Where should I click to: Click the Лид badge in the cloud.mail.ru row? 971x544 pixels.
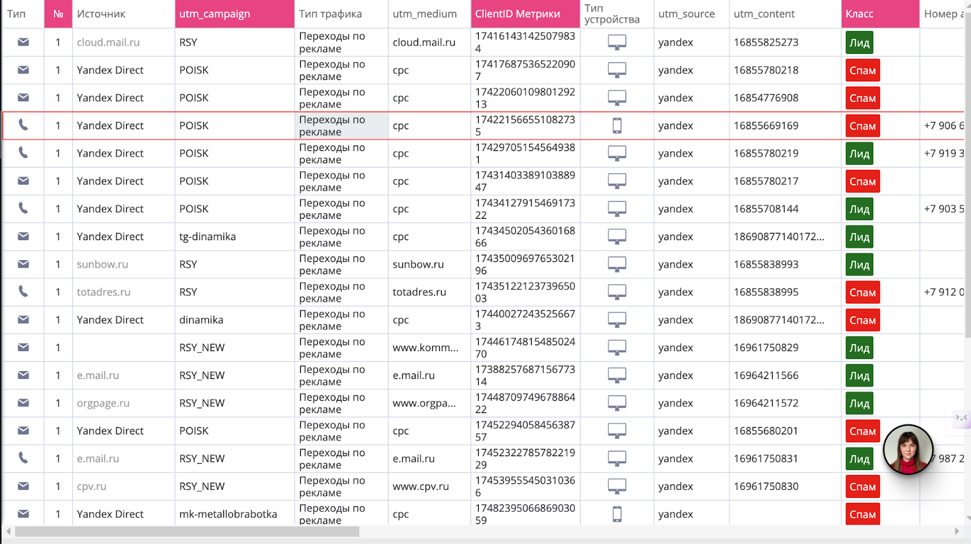859,43
